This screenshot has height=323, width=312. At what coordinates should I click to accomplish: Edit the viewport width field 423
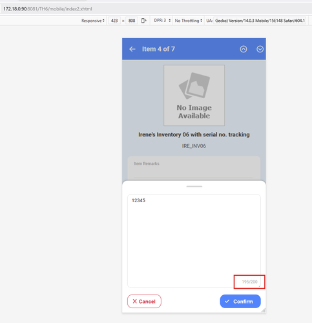tap(114, 21)
